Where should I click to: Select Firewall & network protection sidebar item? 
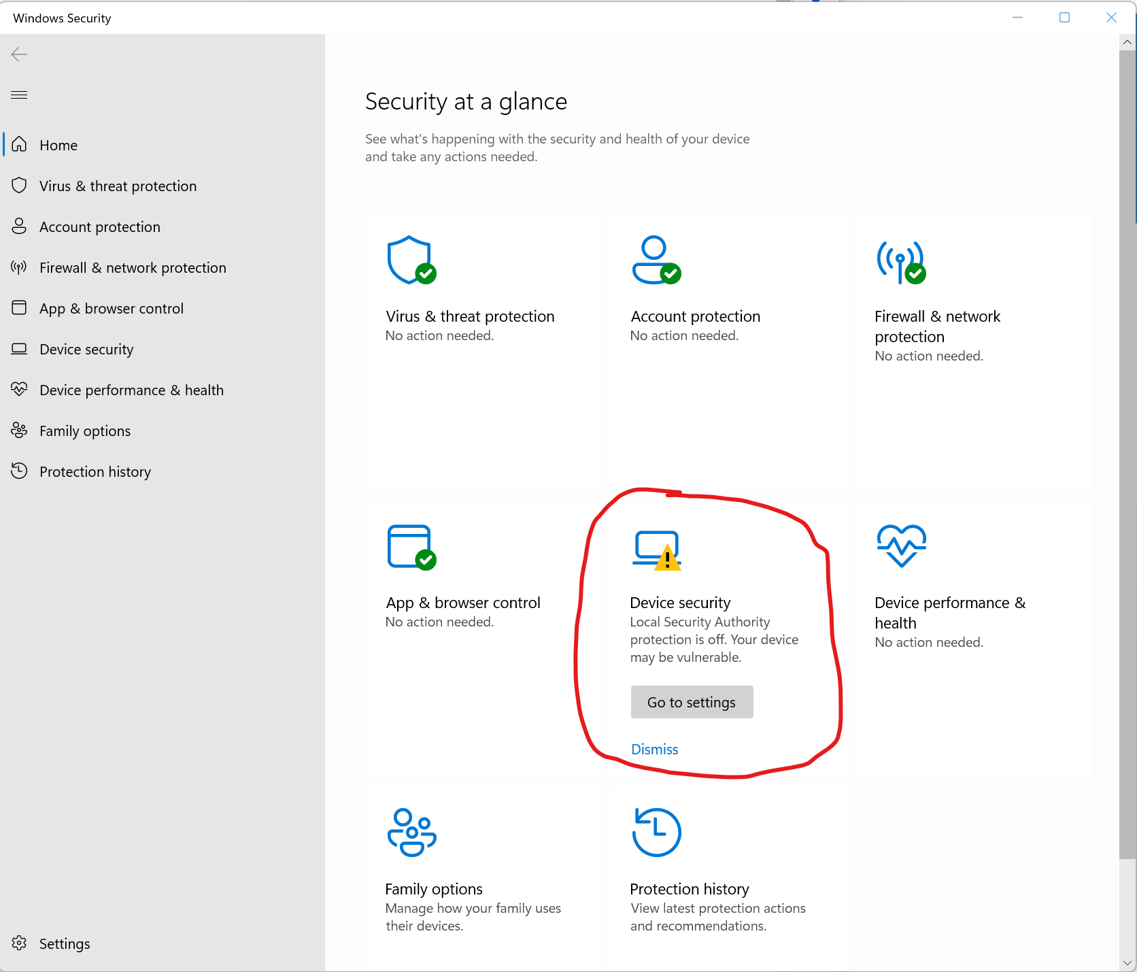[163, 267]
